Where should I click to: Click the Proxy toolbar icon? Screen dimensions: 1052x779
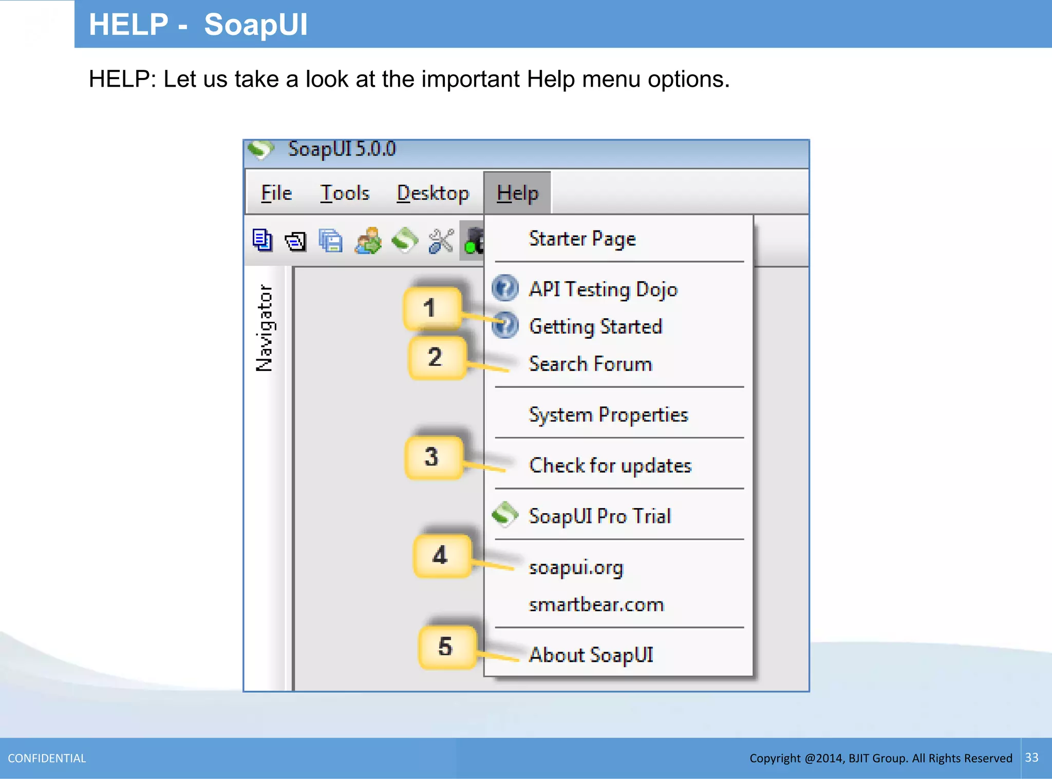(x=473, y=241)
